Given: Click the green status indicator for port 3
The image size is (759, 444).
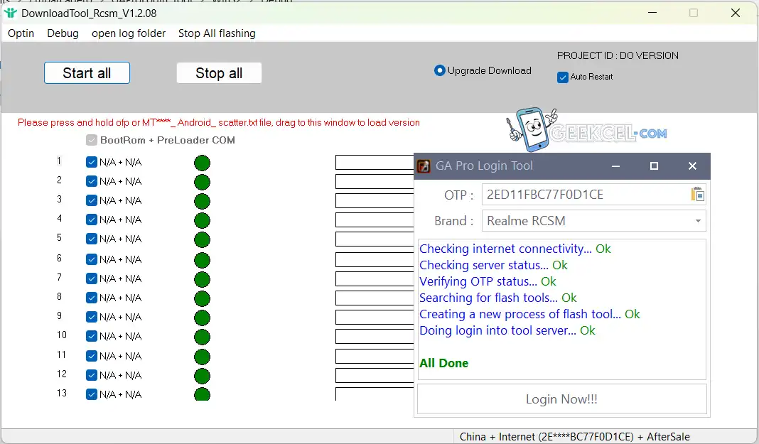Looking at the screenshot, I should click(202, 200).
